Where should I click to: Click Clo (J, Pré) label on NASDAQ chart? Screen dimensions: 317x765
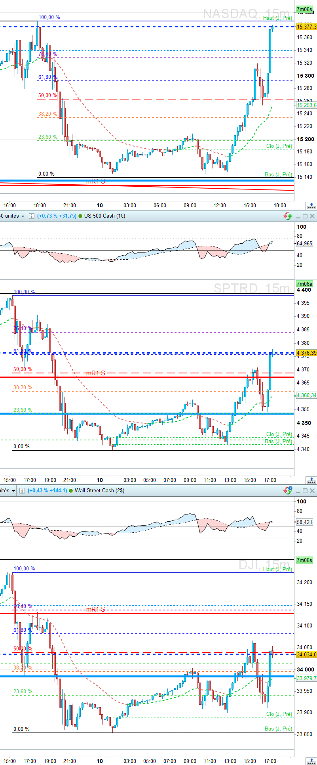(279, 146)
